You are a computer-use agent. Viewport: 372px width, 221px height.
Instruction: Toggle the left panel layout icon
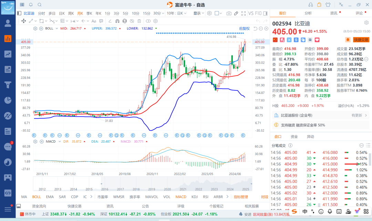pos(19,13)
